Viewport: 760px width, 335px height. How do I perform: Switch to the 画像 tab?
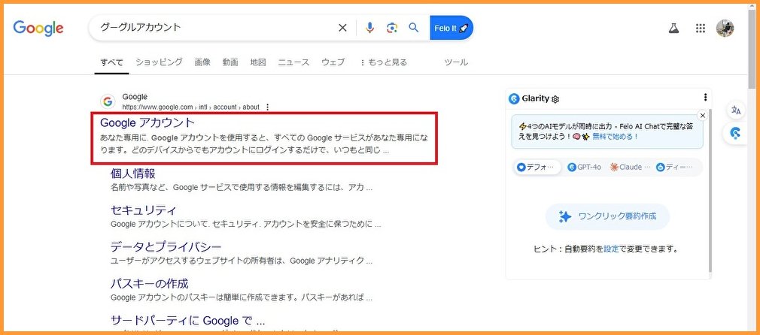(202, 62)
